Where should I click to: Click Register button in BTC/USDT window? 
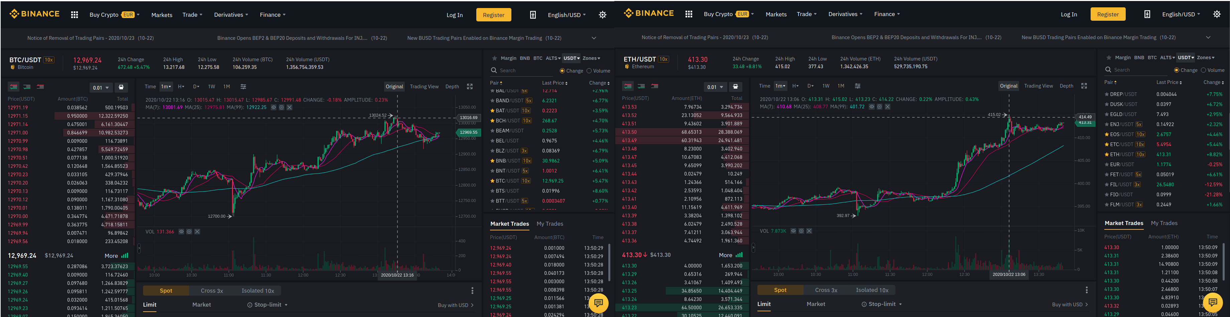point(493,15)
